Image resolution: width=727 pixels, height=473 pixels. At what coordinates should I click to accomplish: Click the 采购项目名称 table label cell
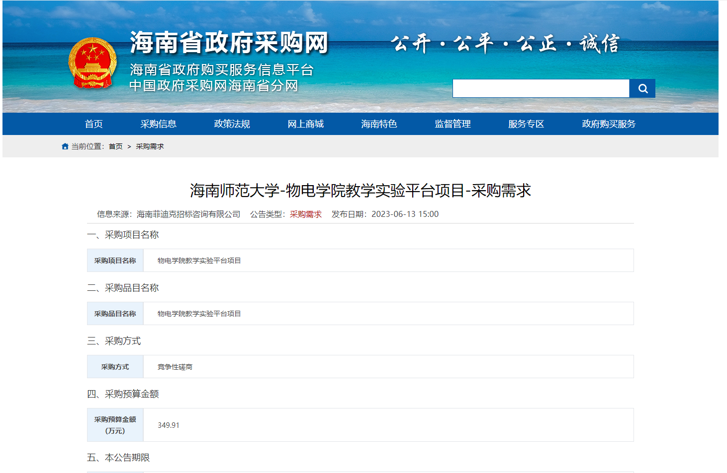click(x=115, y=261)
